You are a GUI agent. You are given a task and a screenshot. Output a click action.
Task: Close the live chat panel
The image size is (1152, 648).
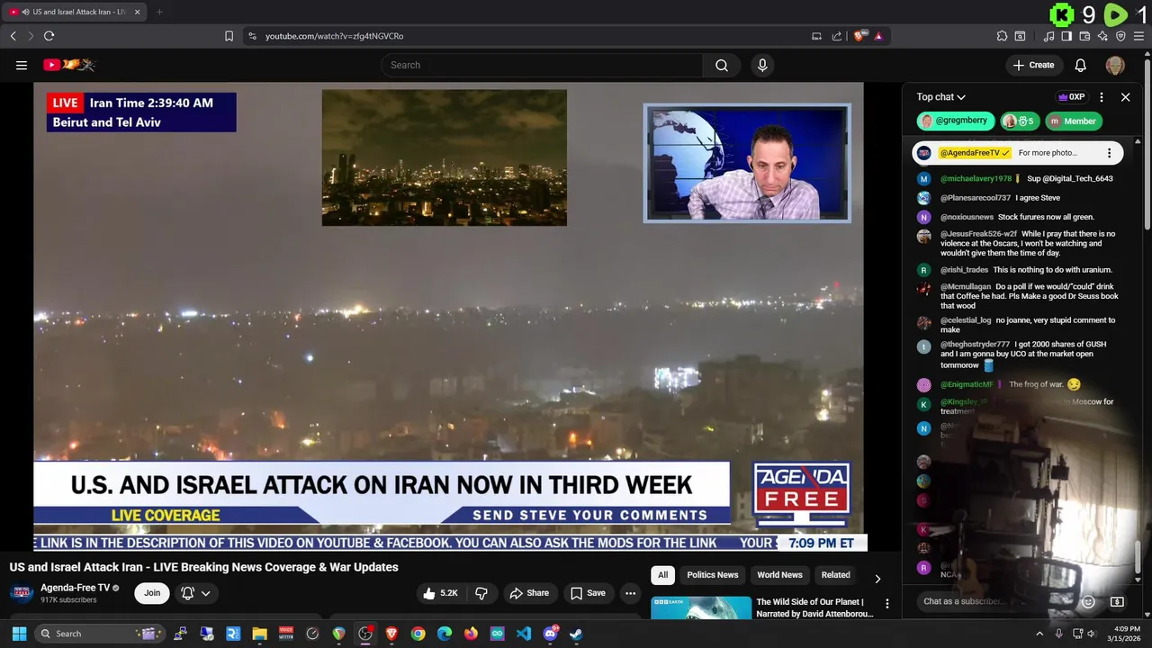[x=1125, y=97]
